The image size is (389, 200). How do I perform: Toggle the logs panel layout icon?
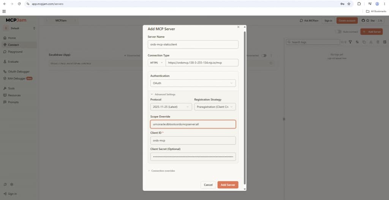[385, 42]
